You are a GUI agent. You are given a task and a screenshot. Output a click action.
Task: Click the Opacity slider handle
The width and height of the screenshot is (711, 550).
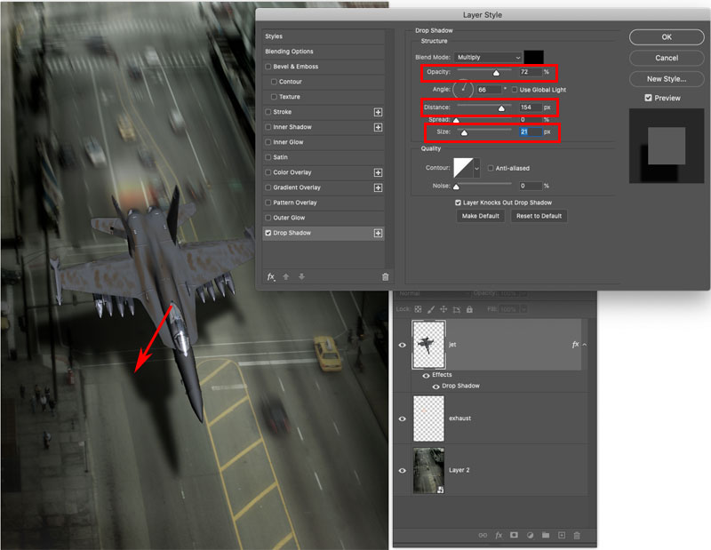point(496,73)
